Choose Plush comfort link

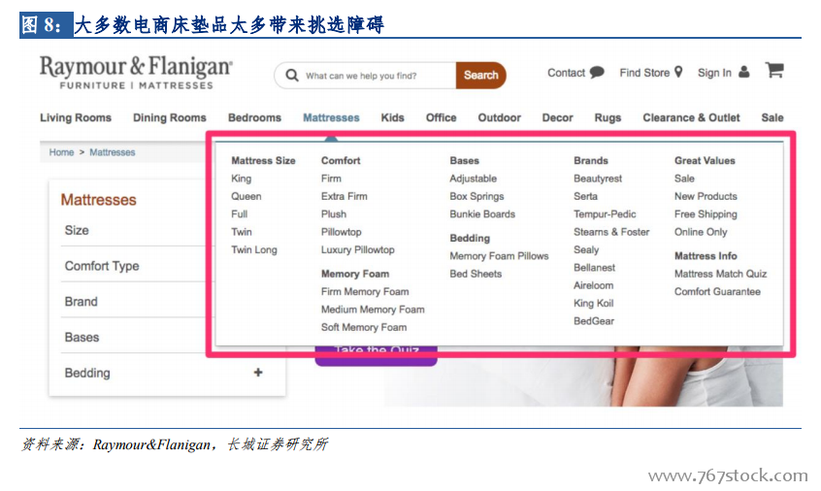pyautogui.click(x=334, y=214)
